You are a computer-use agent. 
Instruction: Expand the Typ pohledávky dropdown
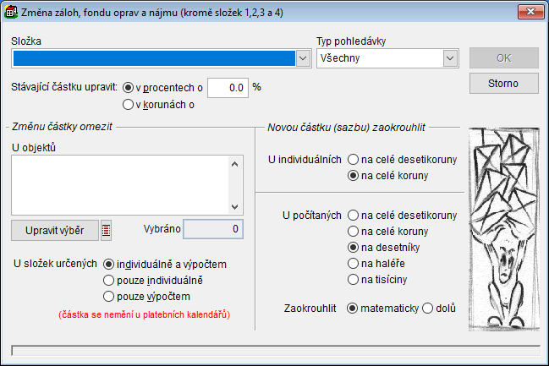(x=449, y=58)
